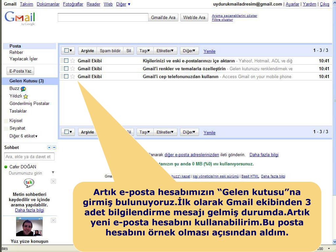This screenshot has width=336, height=252.
Task: Close the talk chat promo box
Action: click(x=53, y=181)
